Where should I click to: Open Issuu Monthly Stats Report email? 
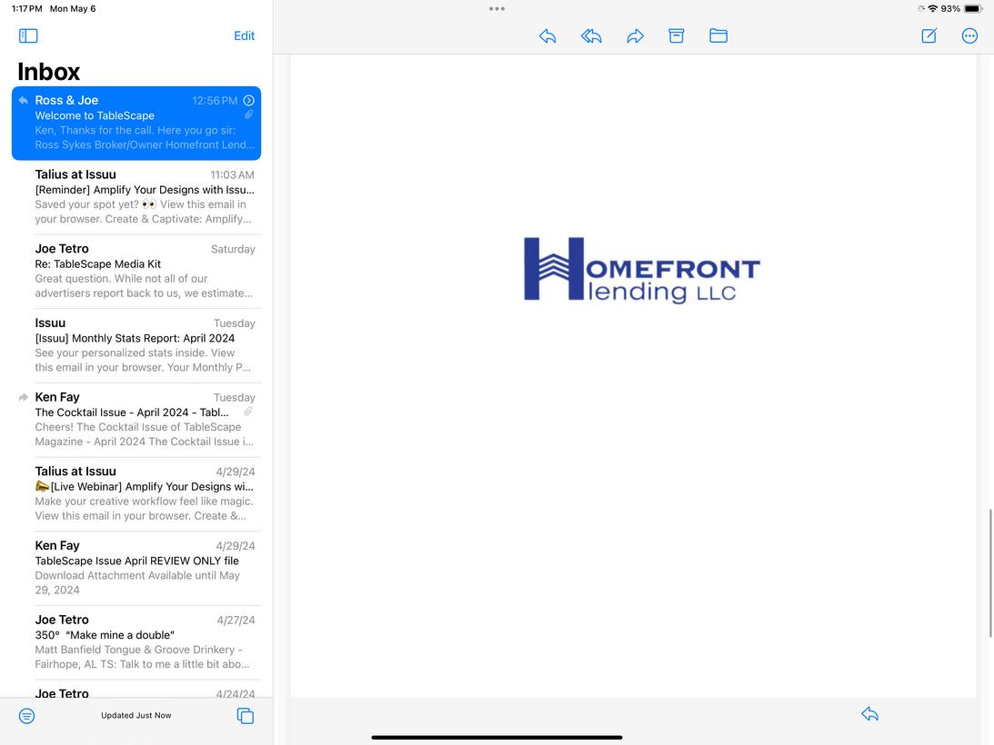[x=136, y=345]
